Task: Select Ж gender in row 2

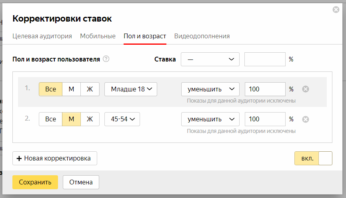Action: coord(90,119)
